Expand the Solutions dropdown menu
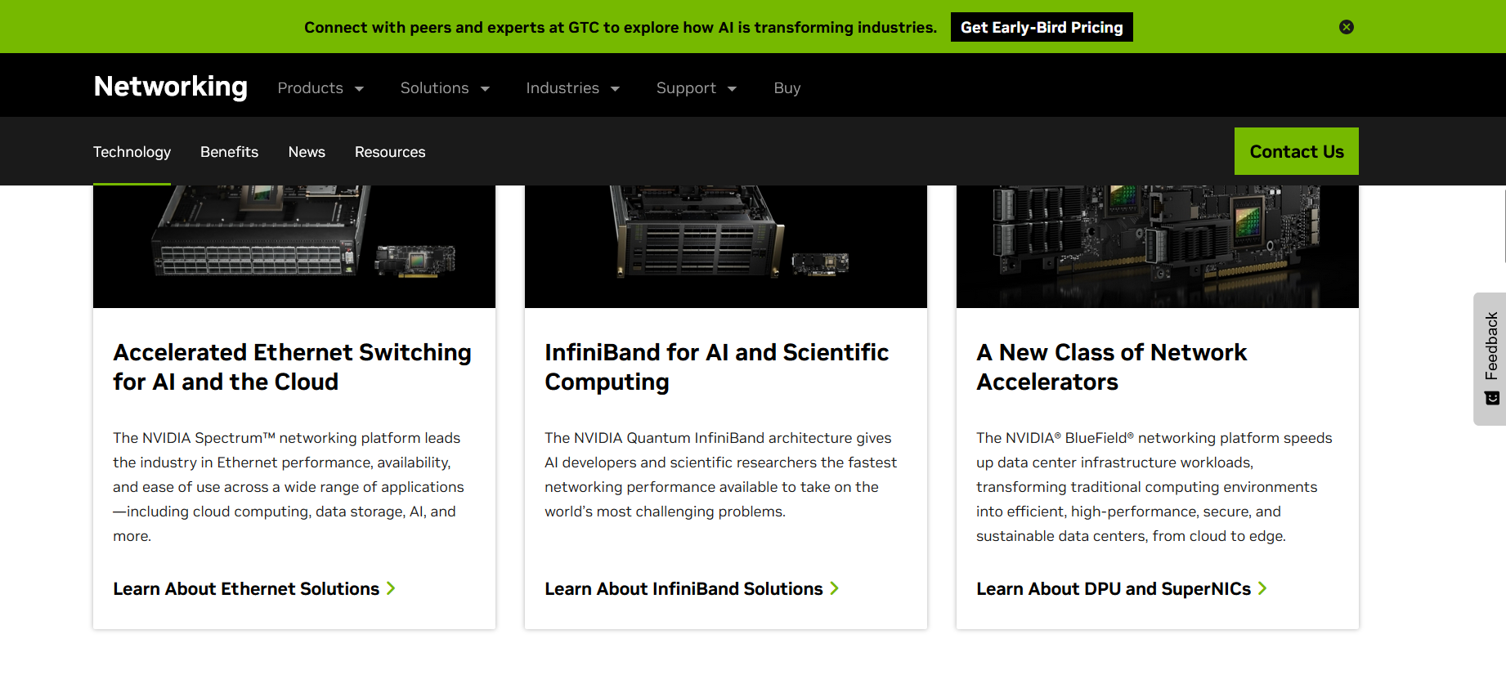Image resolution: width=1506 pixels, height=697 pixels. click(445, 88)
